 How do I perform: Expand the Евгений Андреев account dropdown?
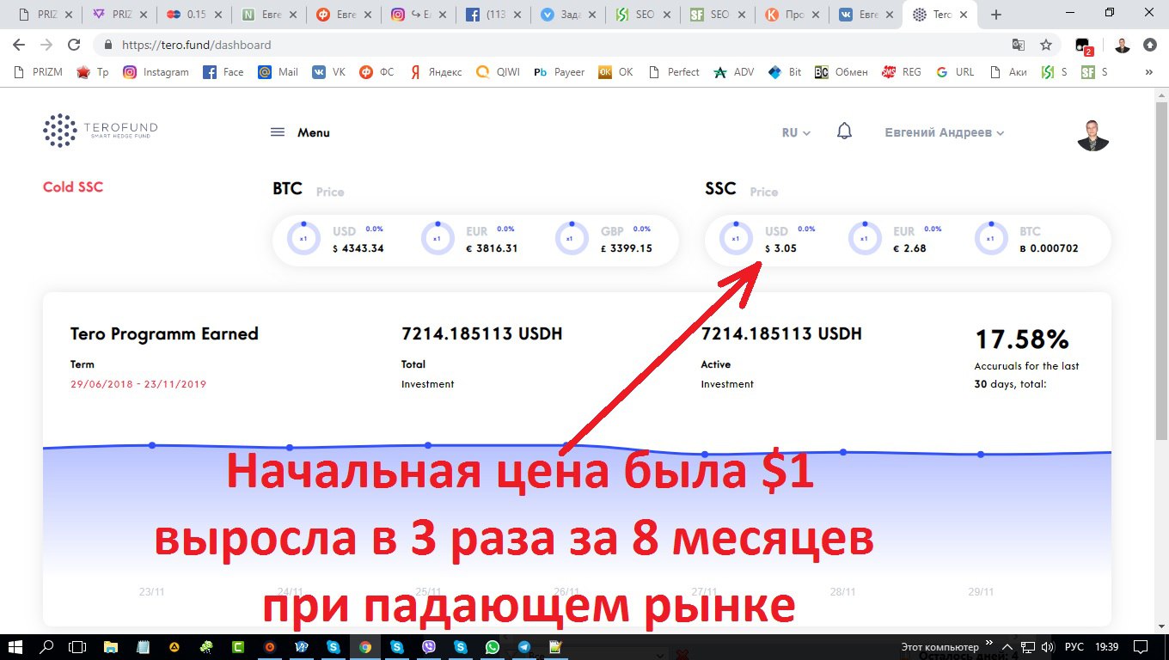click(945, 132)
